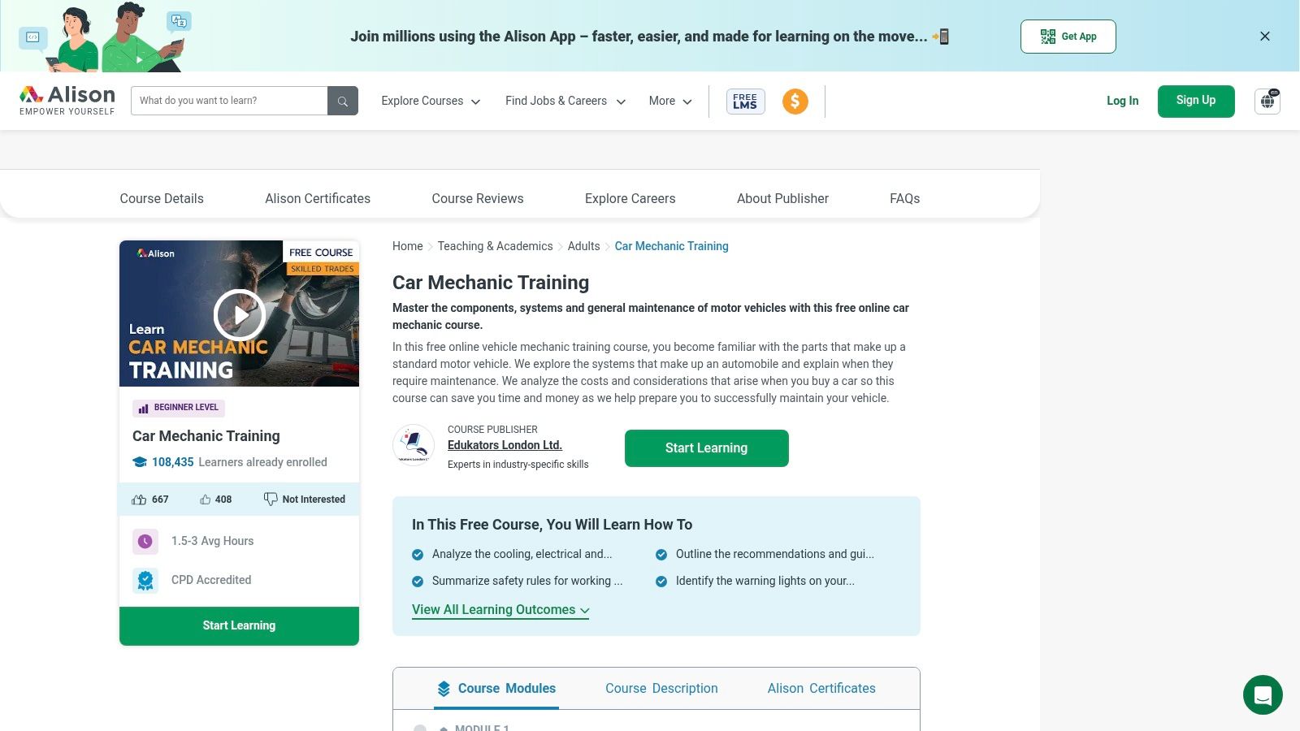1300x731 pixels.
Task: Play the course preview video
Action: pos(240,314)
